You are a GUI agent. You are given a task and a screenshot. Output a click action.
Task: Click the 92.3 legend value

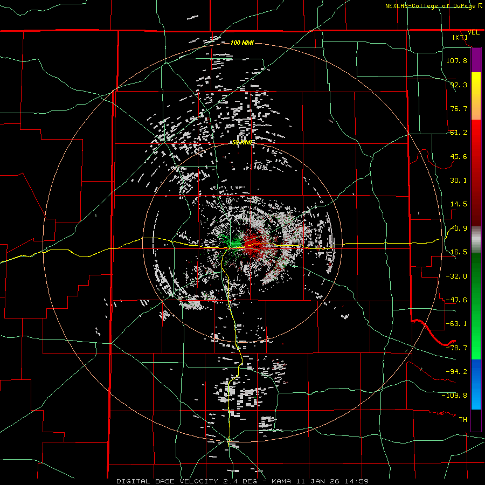pos(459,85)
